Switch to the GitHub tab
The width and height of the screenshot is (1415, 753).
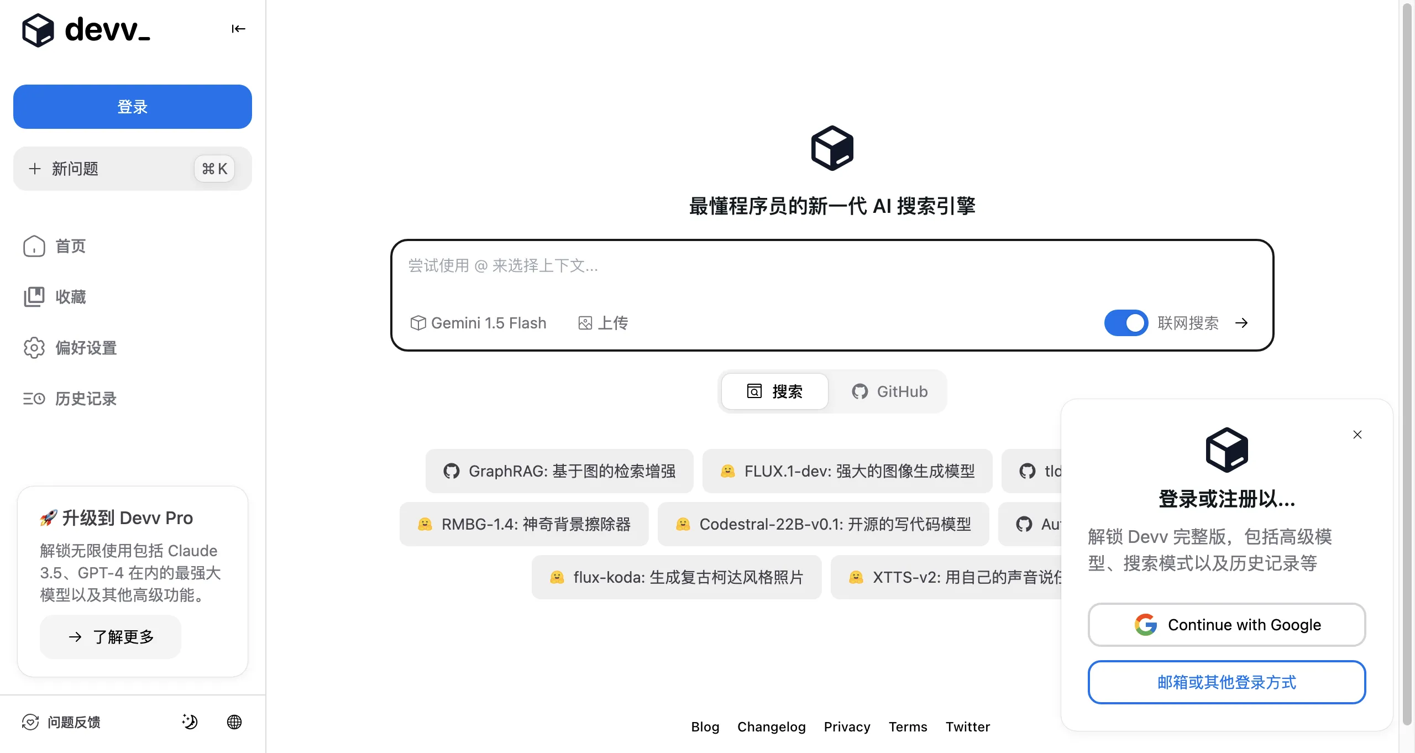pos(889,391)
